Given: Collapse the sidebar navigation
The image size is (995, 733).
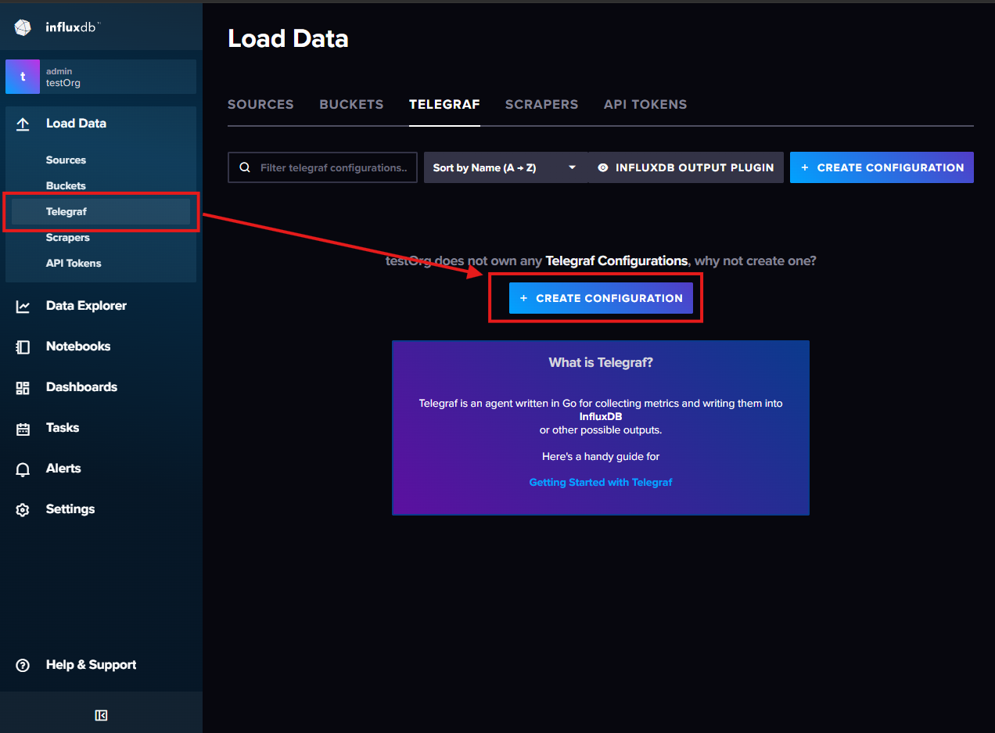Looking at the screenshot, I should (x=101, y=715).
